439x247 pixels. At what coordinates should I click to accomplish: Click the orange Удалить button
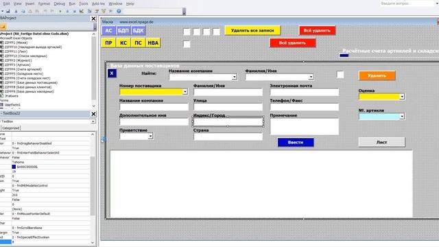pyautogui.click(x=377, y=75)
